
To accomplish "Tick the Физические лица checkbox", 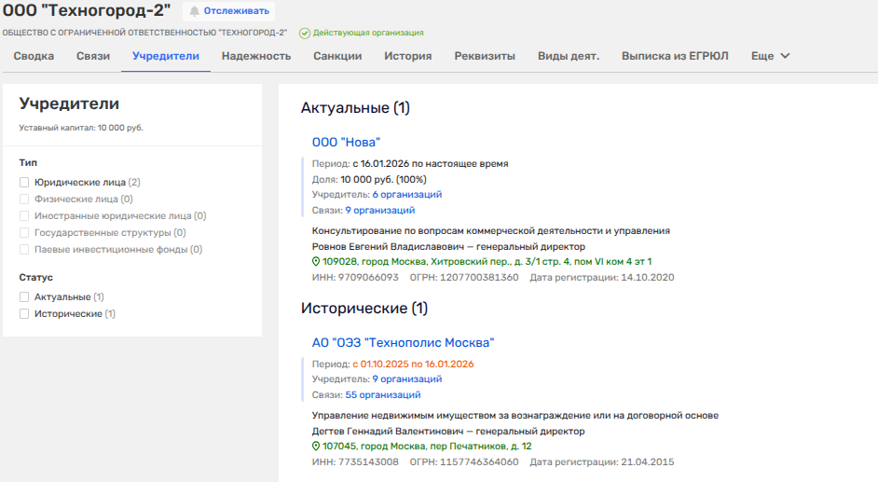I will (24, 200).
